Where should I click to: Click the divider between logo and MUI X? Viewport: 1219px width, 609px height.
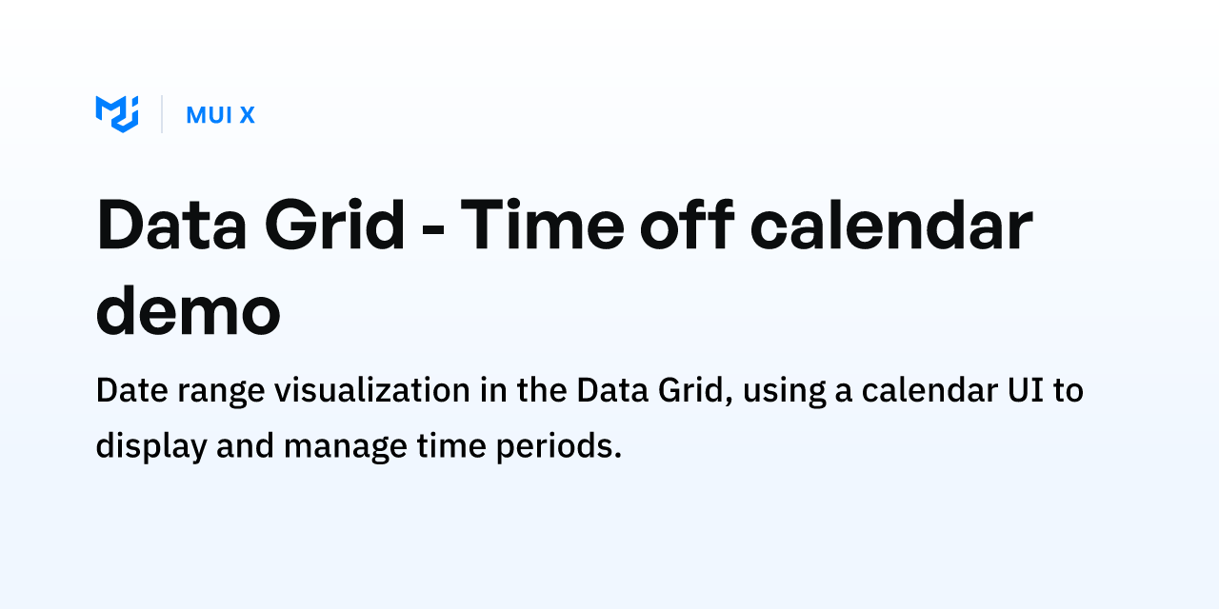click(x=162, y=114)
